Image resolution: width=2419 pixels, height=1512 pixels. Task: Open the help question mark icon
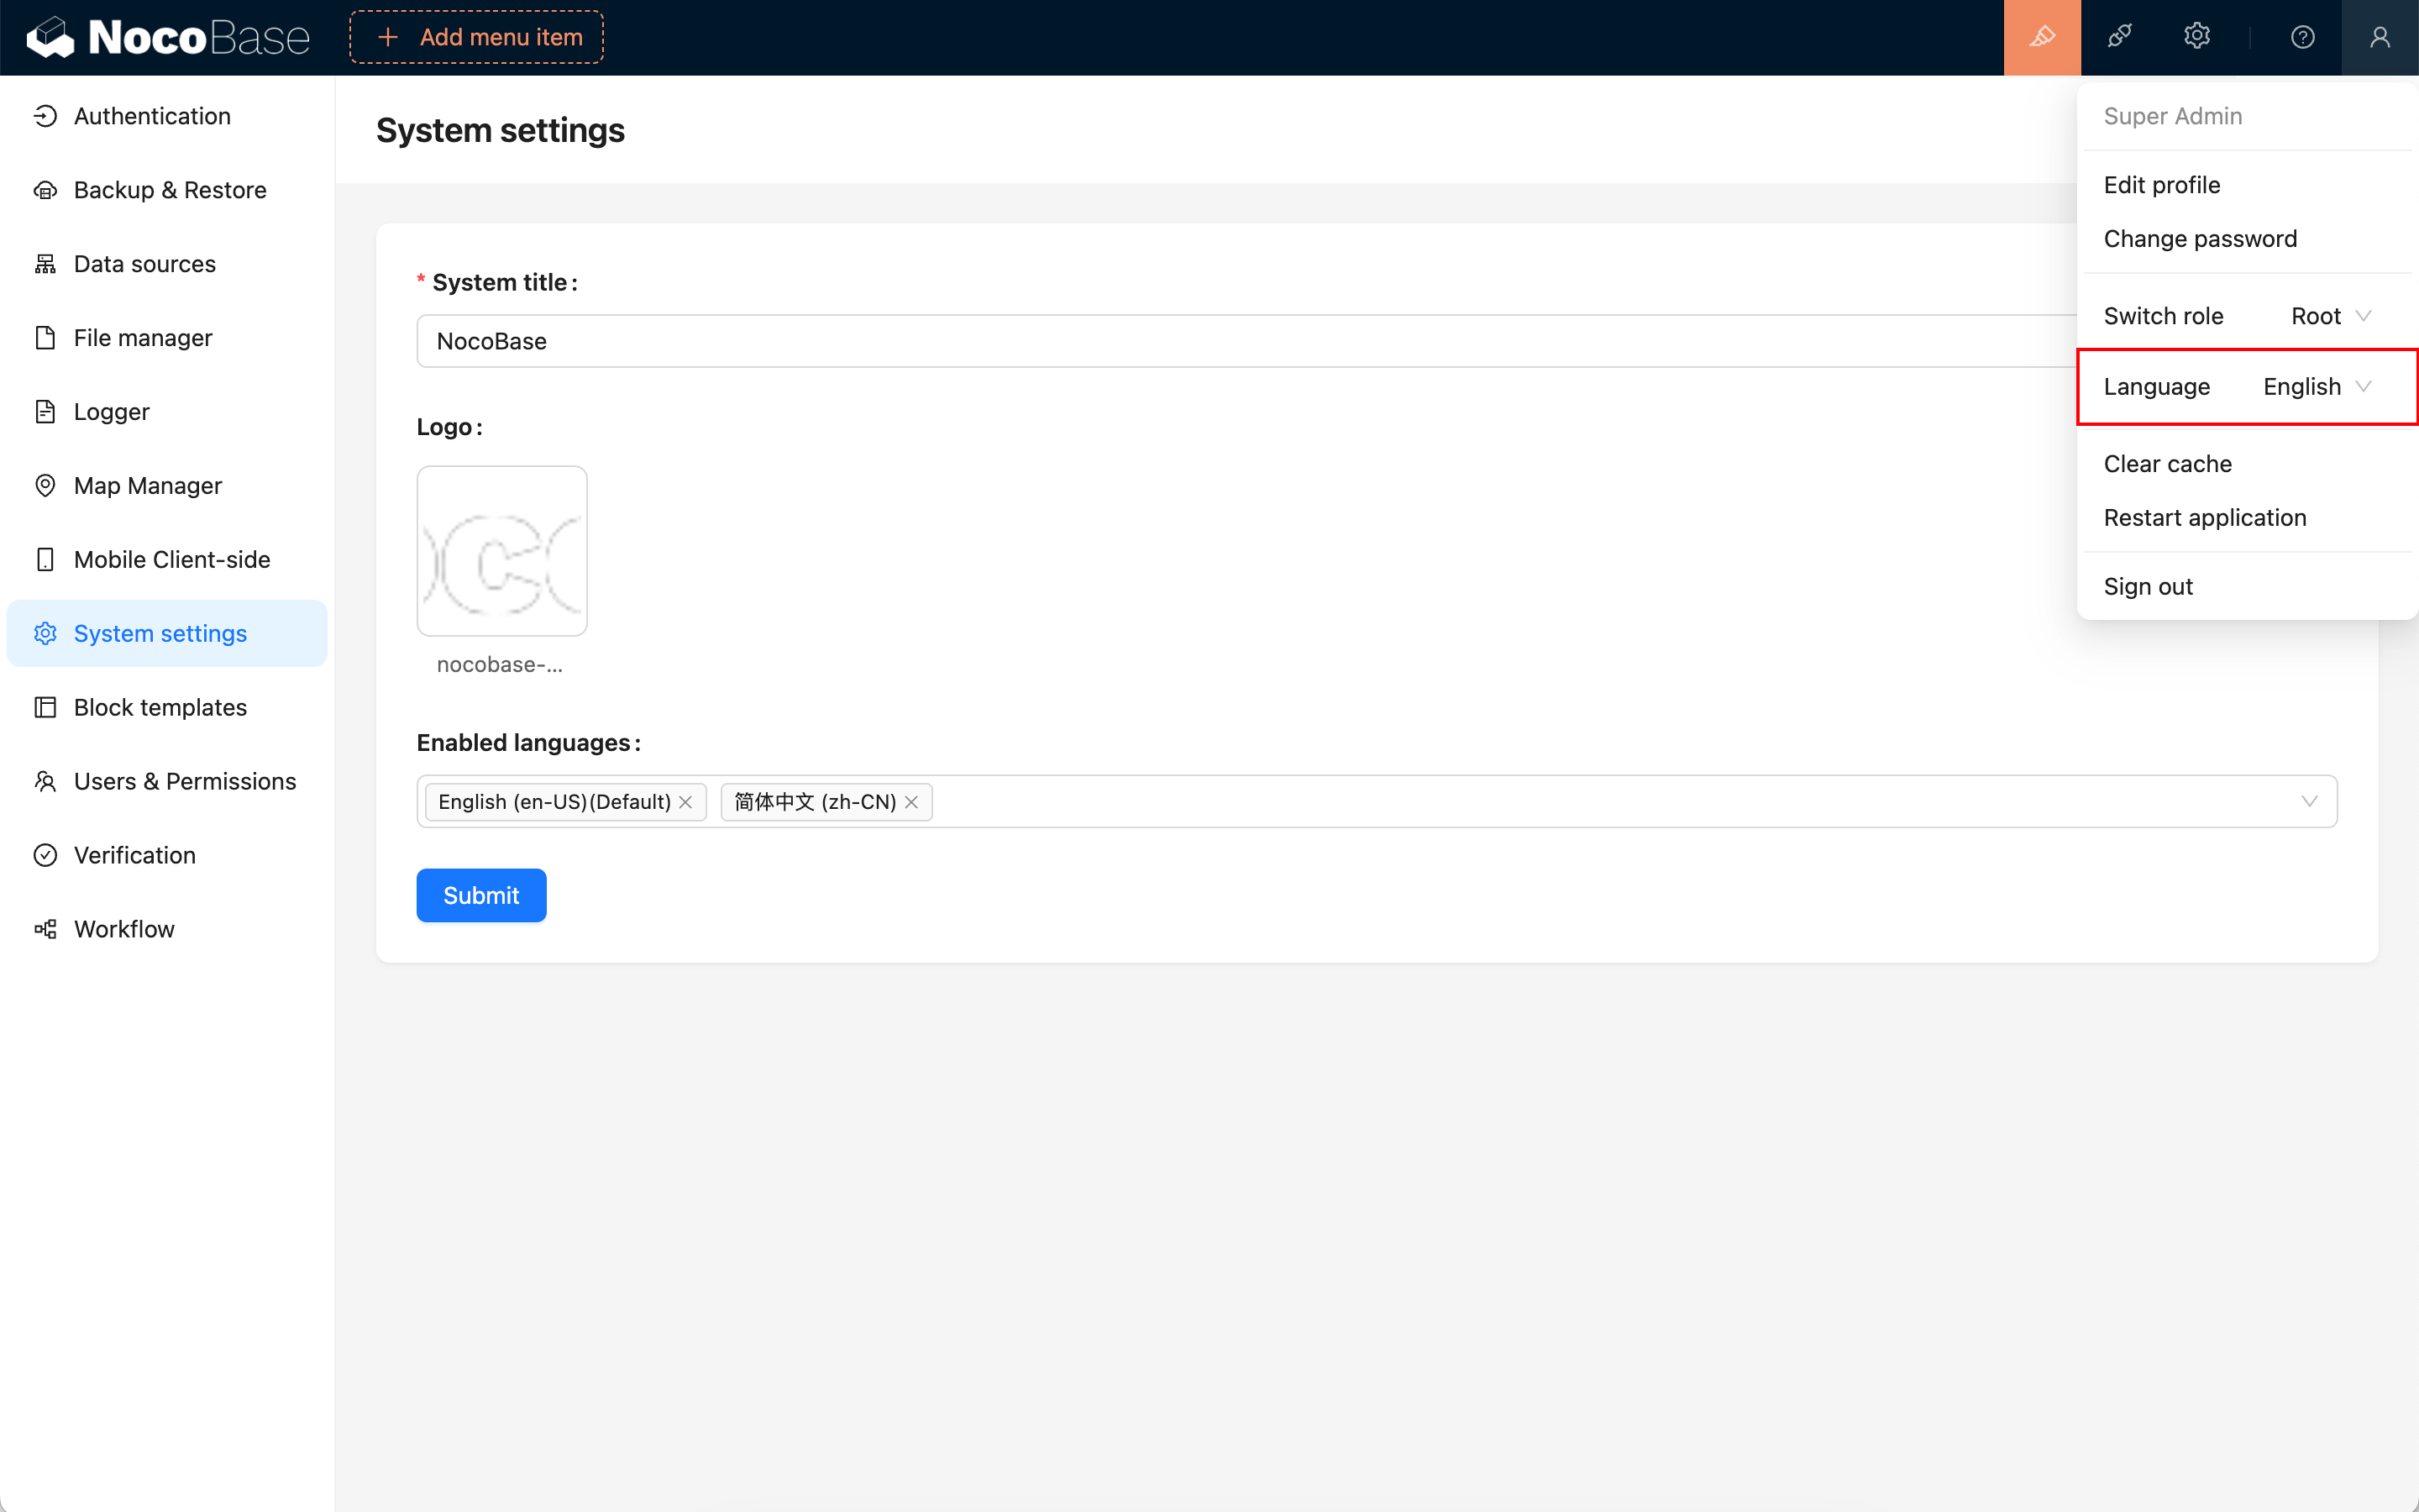coord(2302,37)
